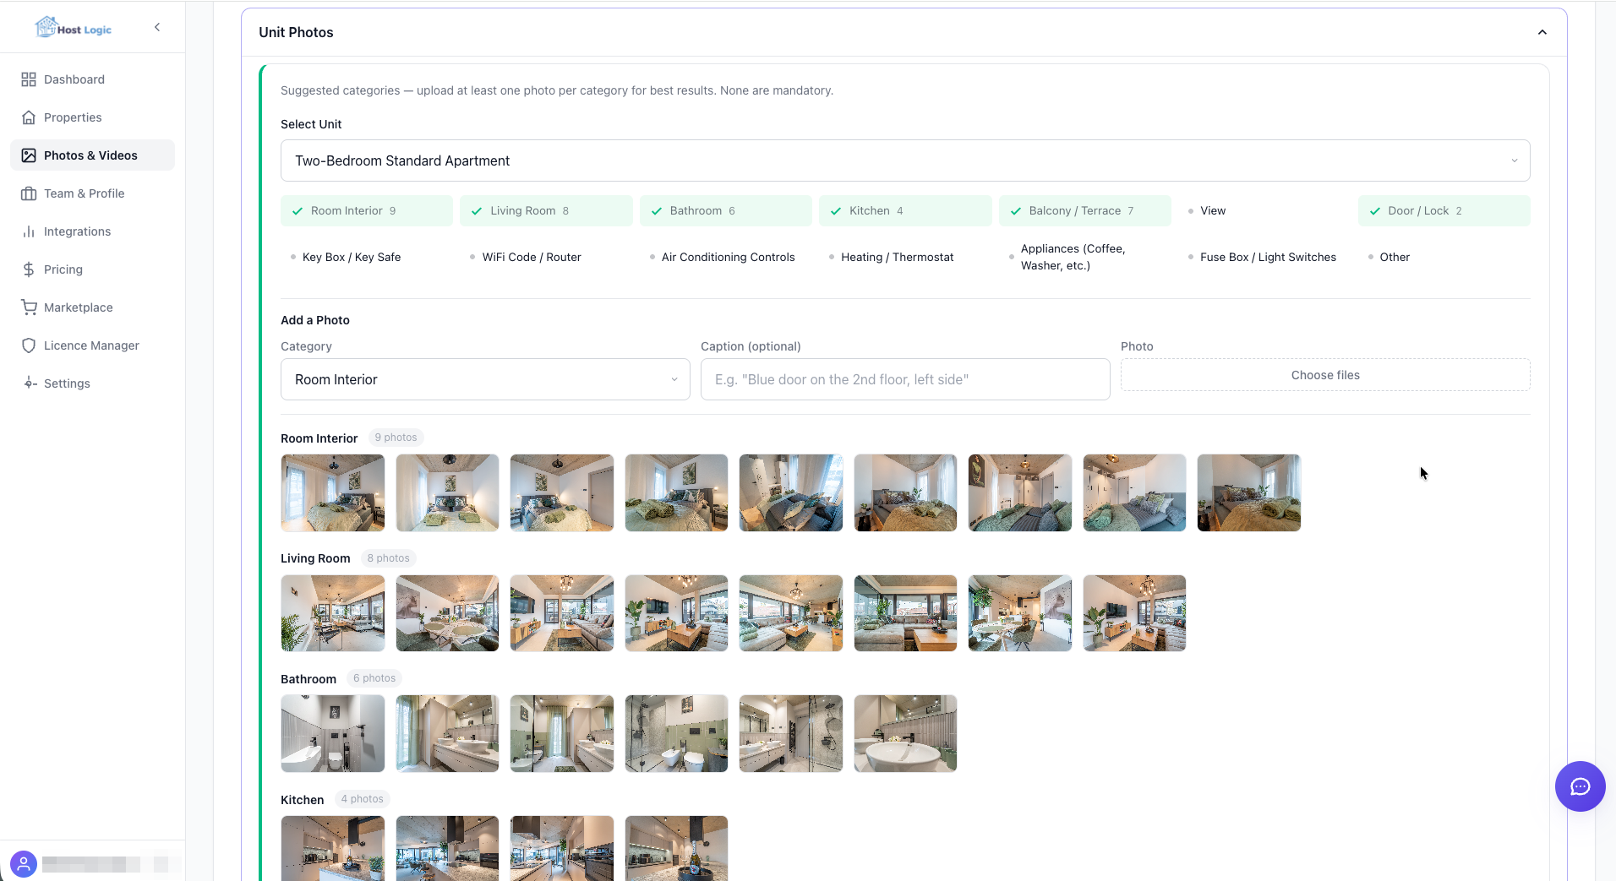Screen dimensions: 1616x881
Task: Open Licence Manager
Action: coord(92,345)
